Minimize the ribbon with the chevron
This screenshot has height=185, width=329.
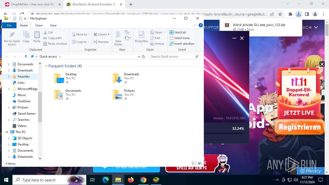pyautogui.click(x=195, y=25)
